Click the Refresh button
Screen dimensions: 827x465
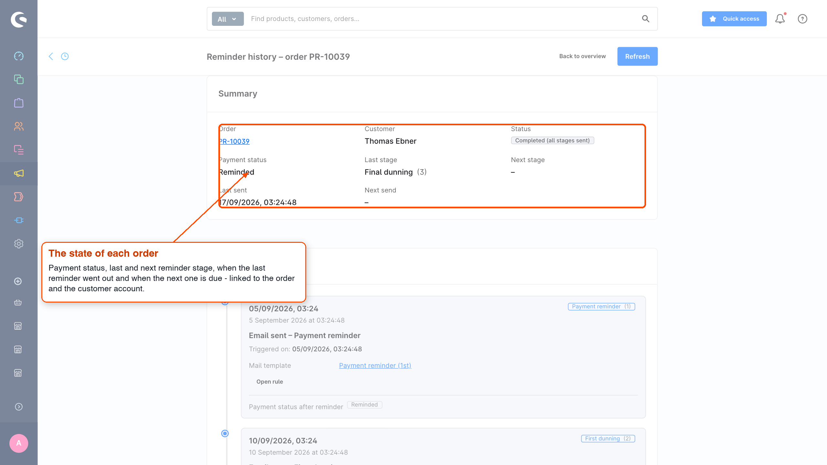coord(637,57)
